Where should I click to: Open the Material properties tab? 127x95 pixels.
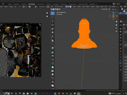[121, 66]
